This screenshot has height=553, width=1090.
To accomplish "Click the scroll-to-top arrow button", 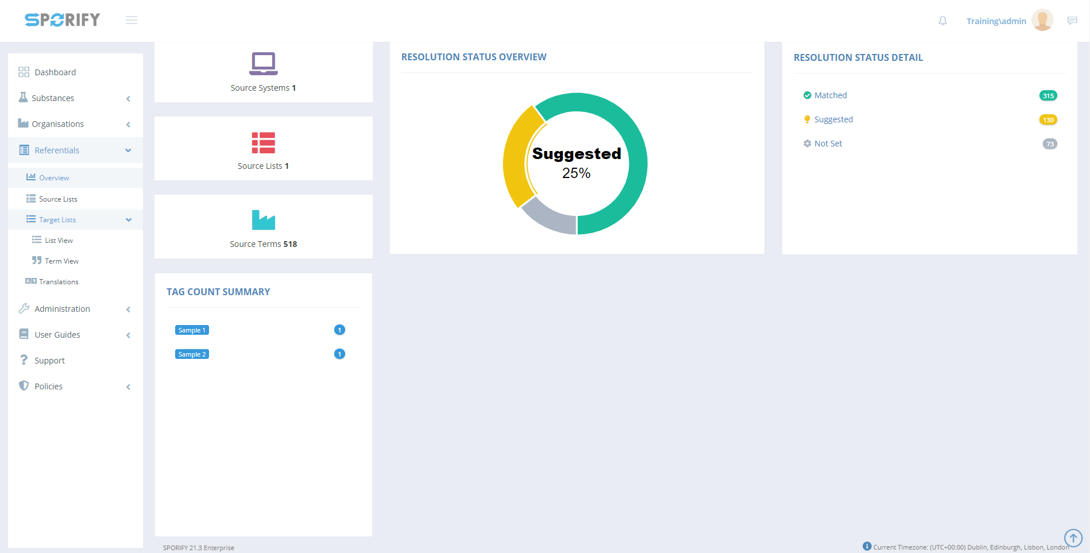I will point(1073,538).
